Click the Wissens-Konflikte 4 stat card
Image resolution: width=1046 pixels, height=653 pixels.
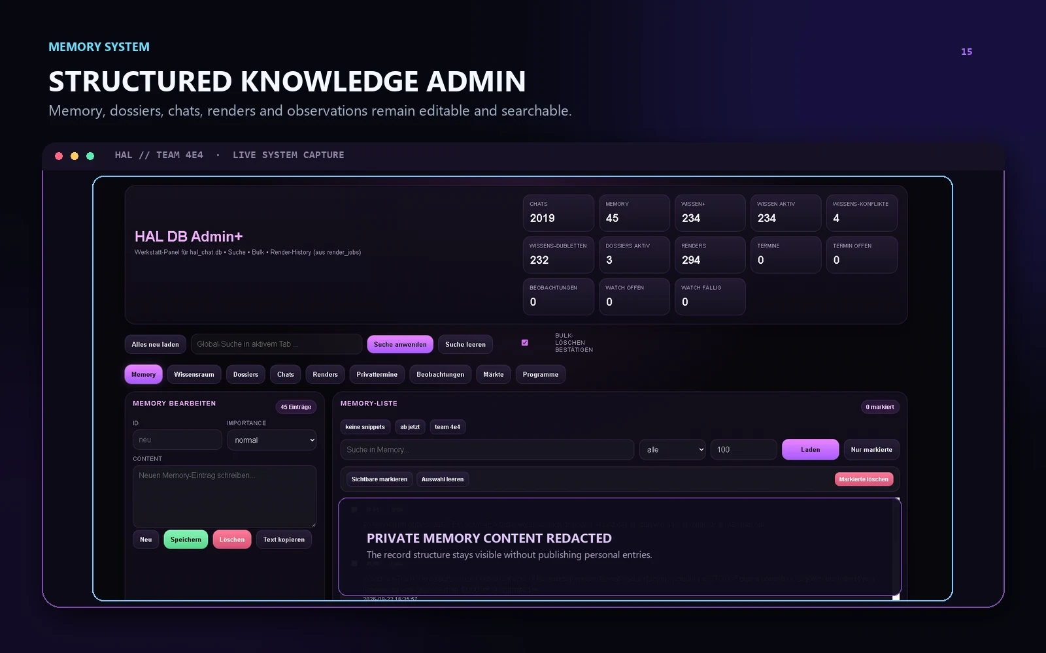click(x=862, y=213)
